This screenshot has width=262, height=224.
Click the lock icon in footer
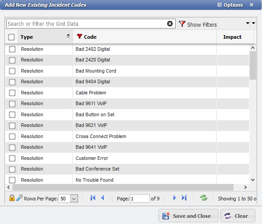[12, 198]
